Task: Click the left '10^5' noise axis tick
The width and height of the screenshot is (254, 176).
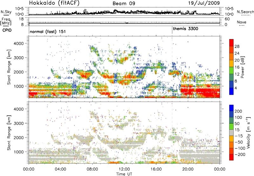Action: [19, 9]
